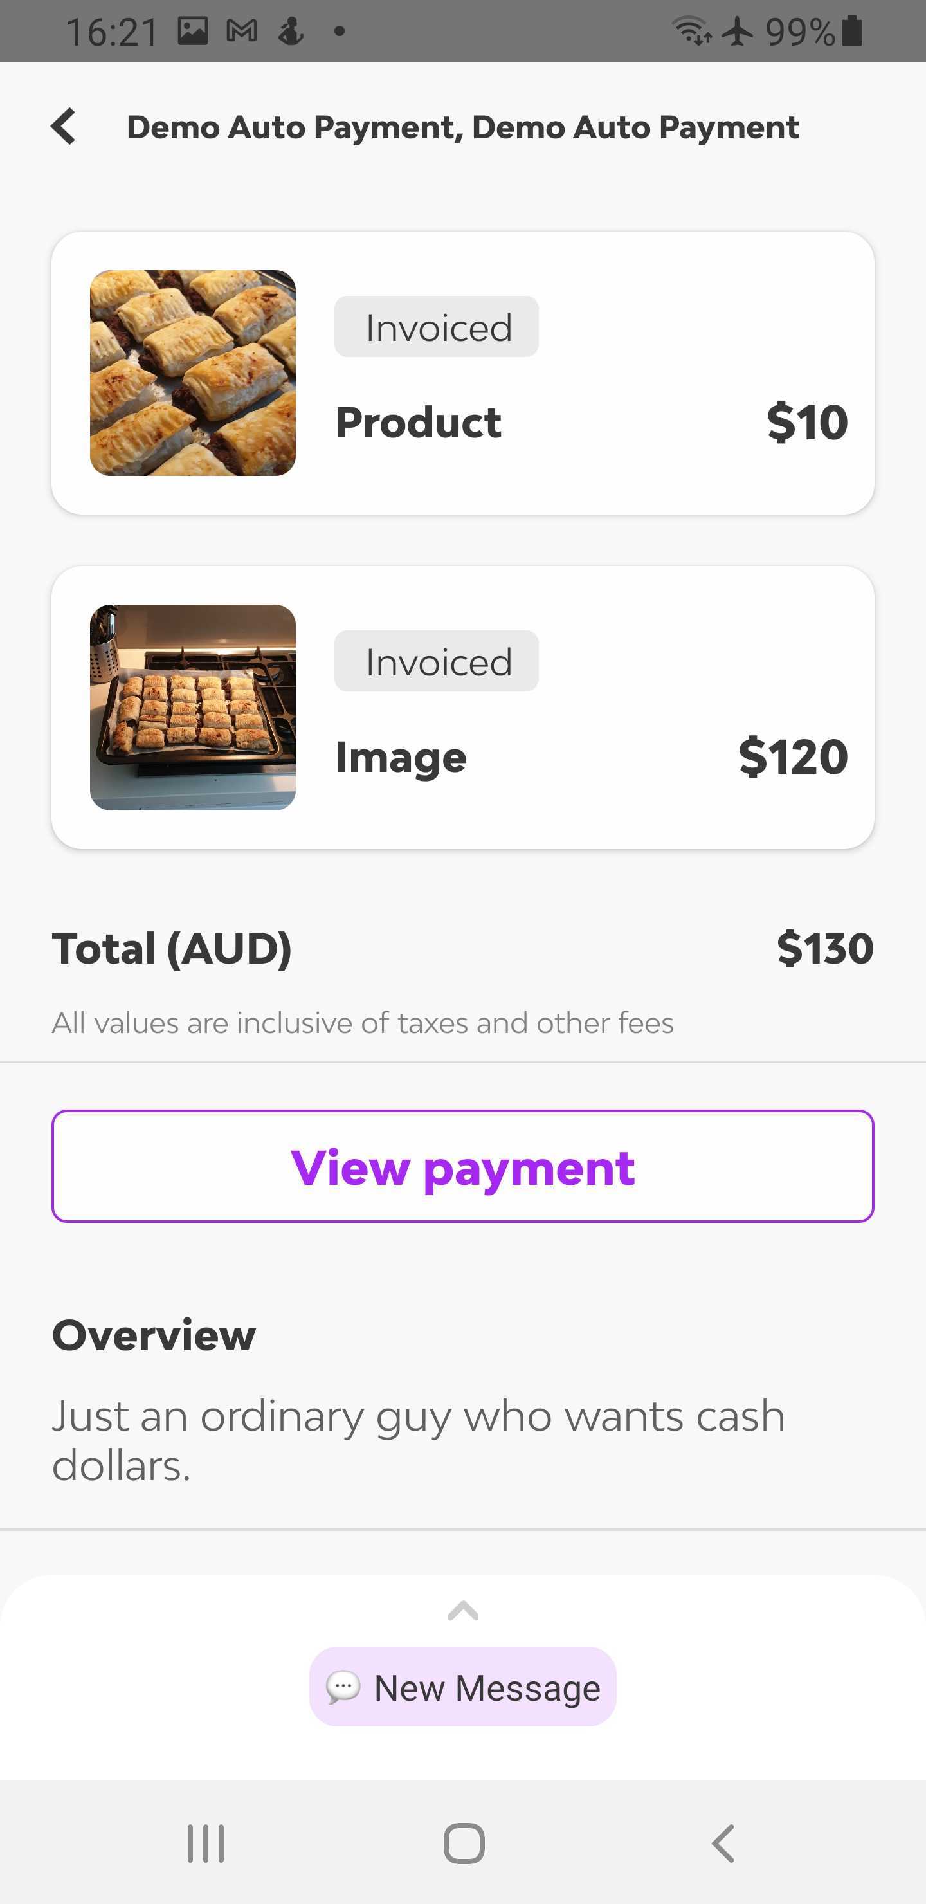The height and width of the screenshot is (1904, 926).
Task: Select the Image $120 price
Action: (x=793, y=756)
